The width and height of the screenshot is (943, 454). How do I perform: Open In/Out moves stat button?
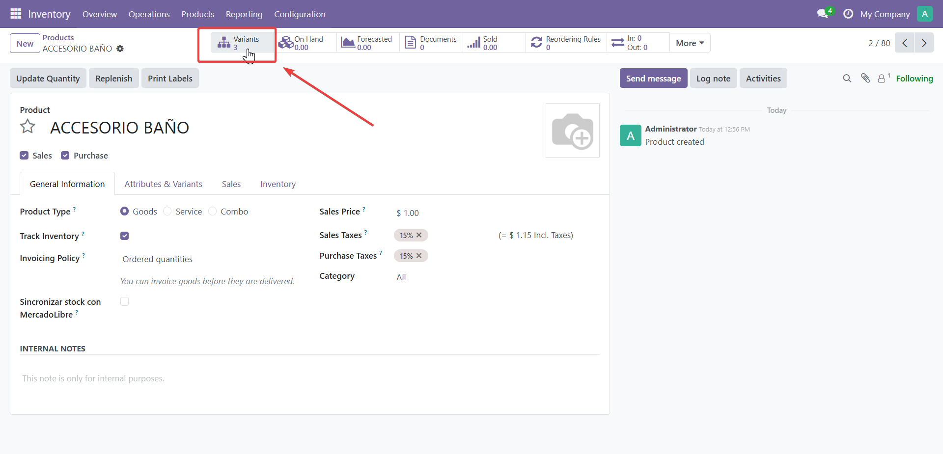638,43
